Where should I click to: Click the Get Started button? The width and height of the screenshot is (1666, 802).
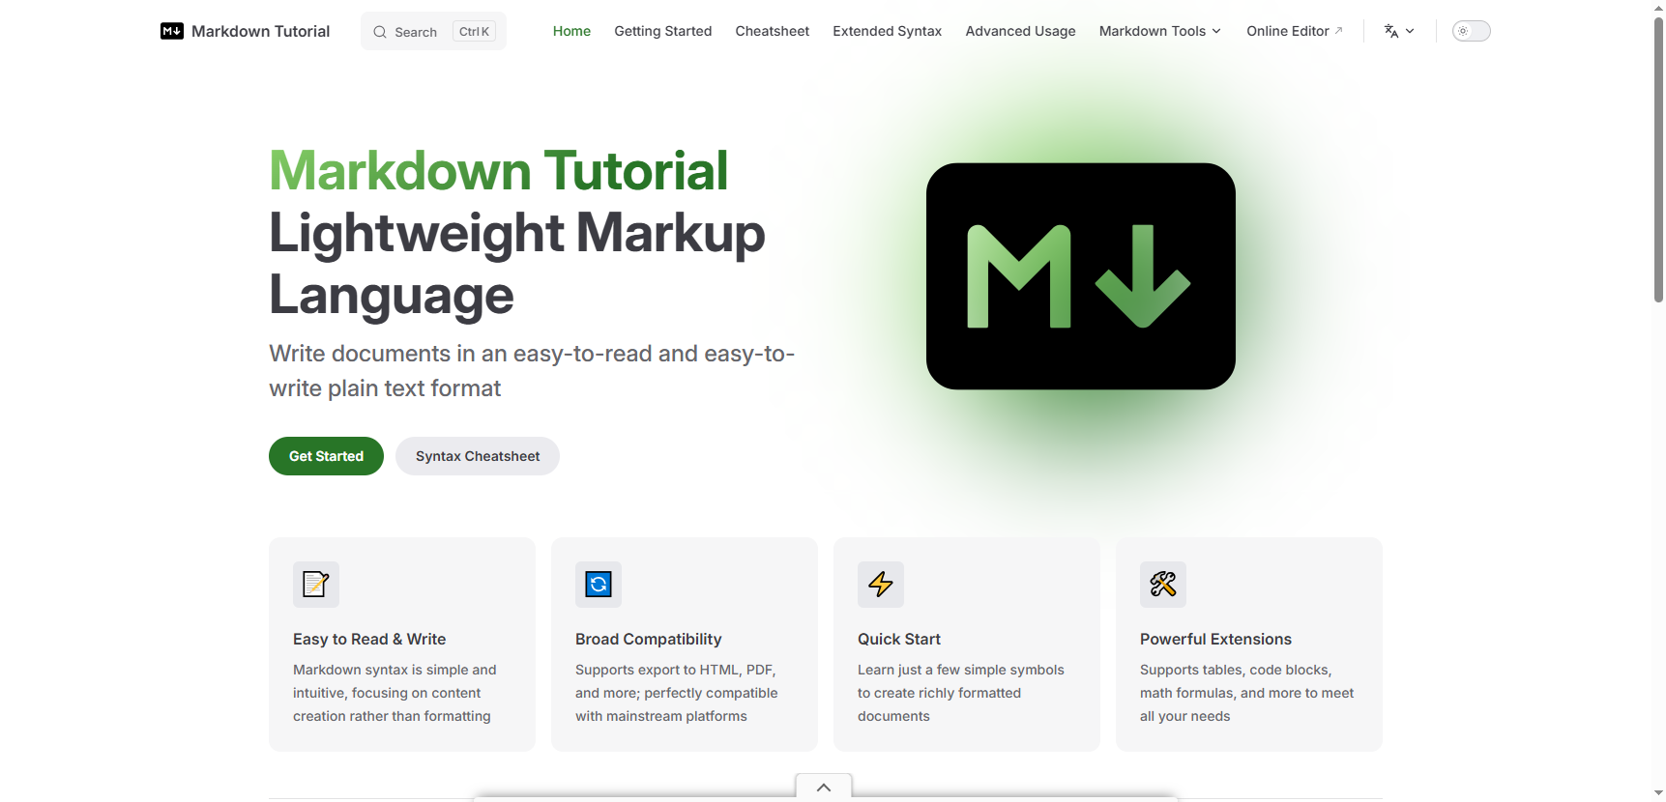326,456
